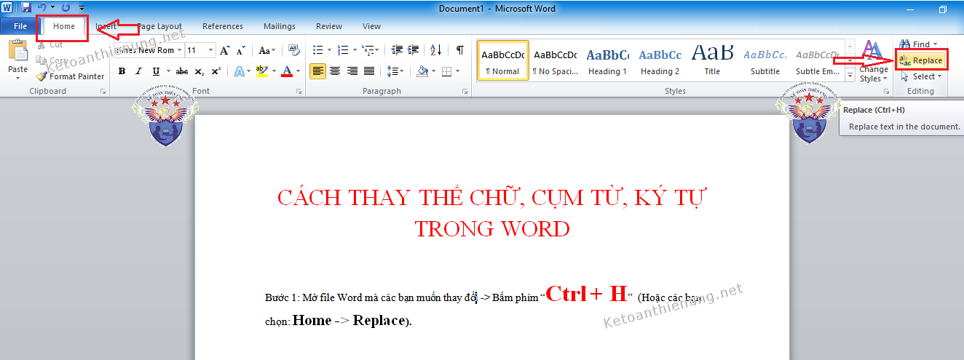Justify the text
964x360 pixels.
click(x=369, y=71)
